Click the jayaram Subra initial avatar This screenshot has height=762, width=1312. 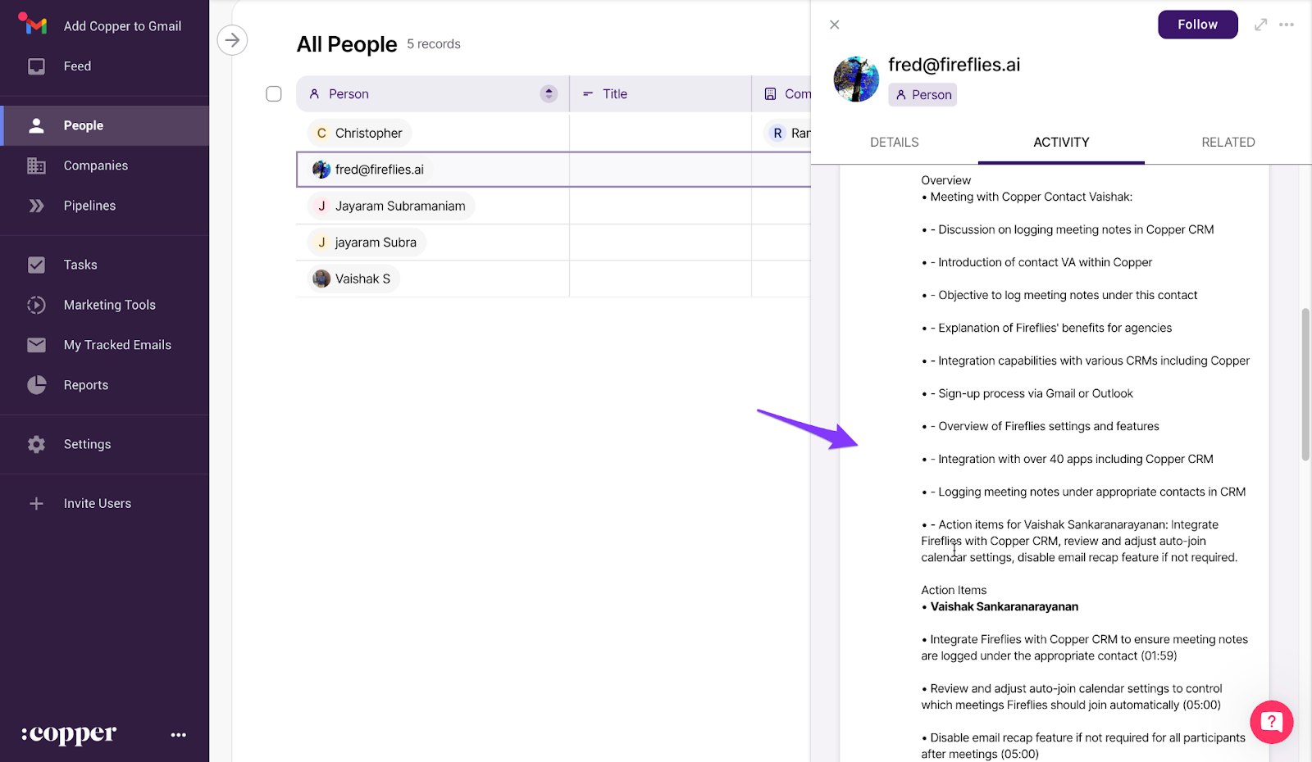[321, 243]
